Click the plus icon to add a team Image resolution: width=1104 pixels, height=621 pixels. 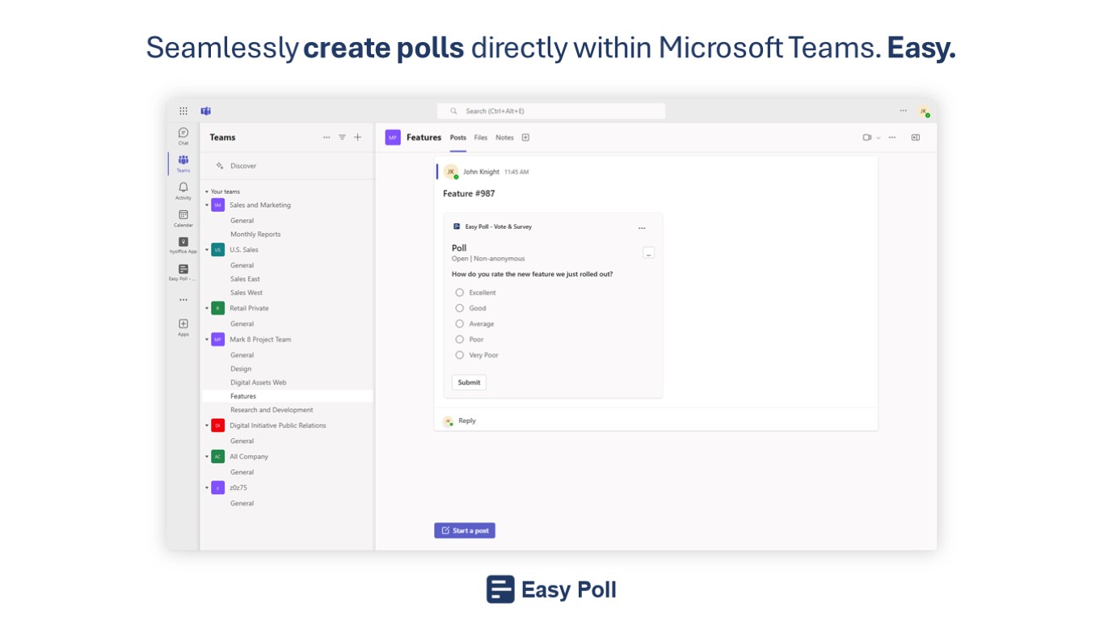click(358, 137)
